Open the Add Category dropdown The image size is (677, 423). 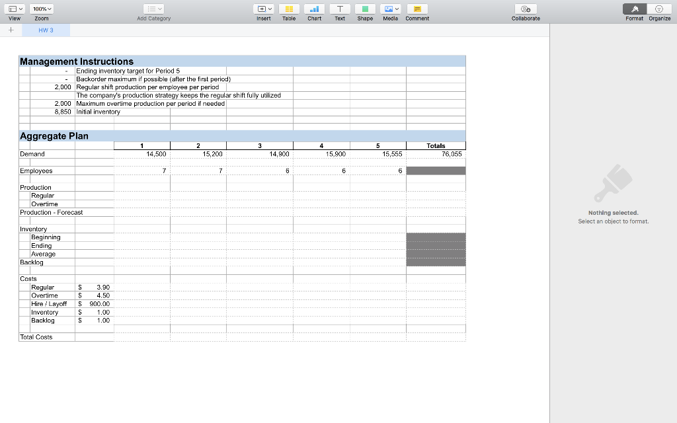153,9
